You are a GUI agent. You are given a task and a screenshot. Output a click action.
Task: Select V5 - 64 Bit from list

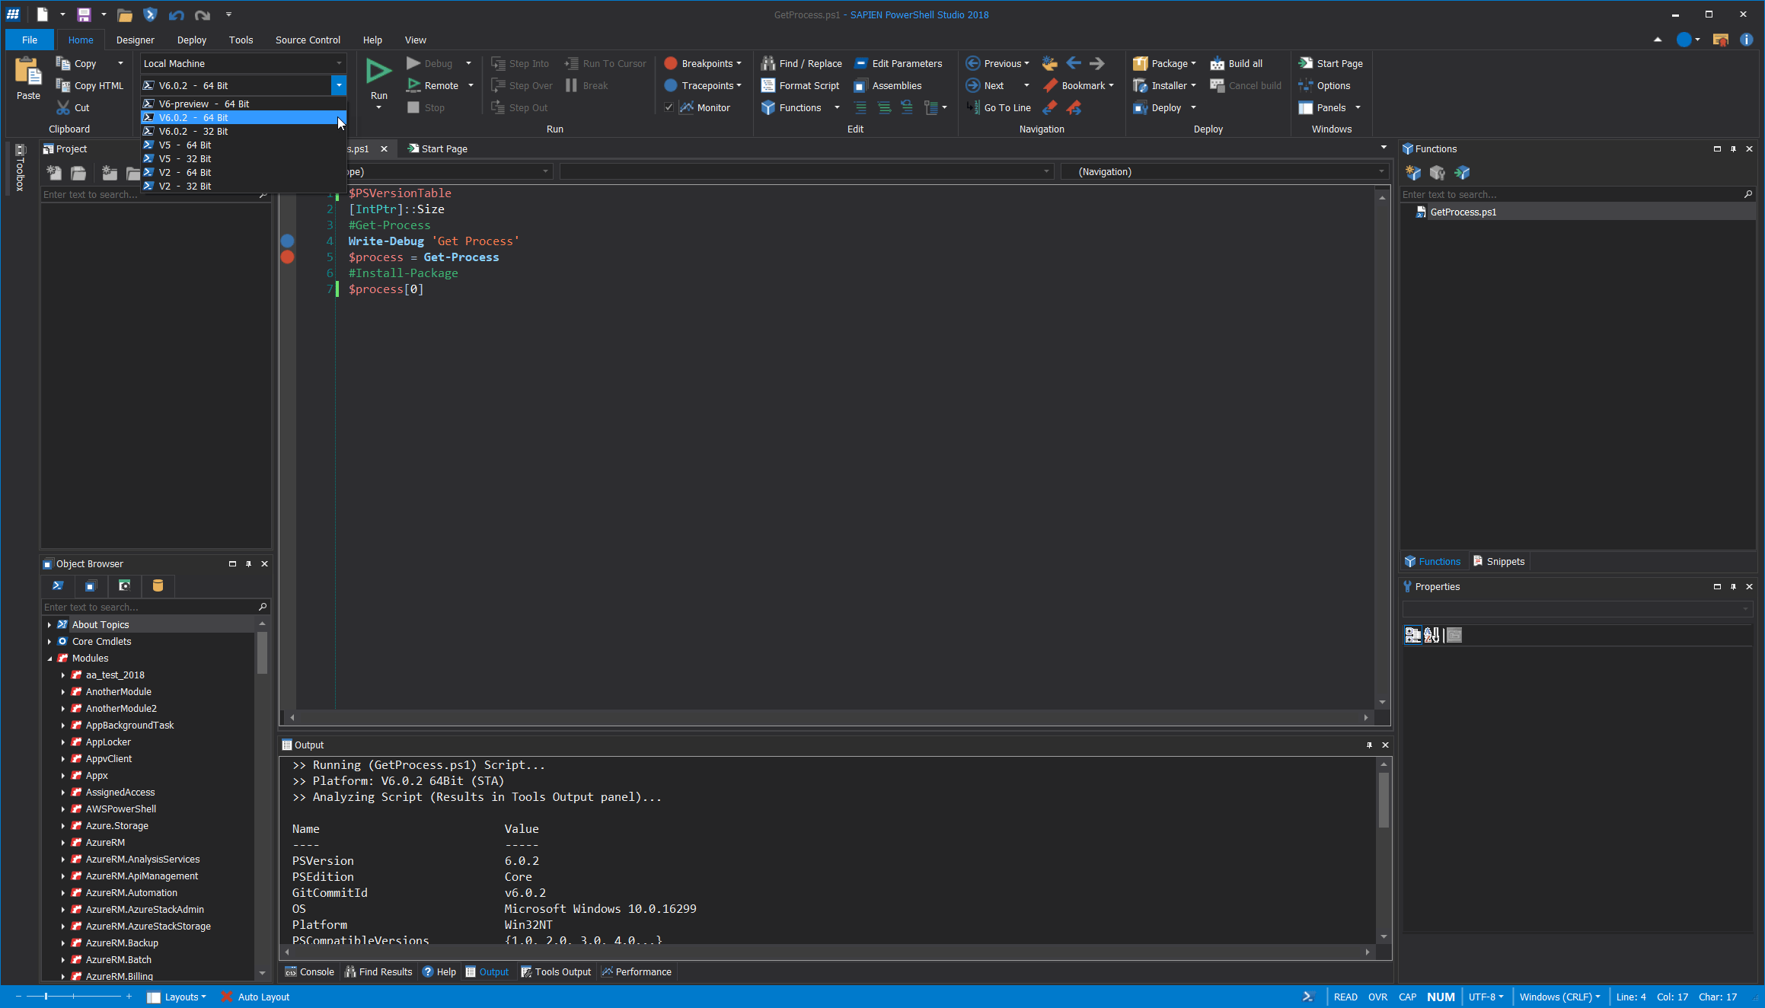(244, 145)
